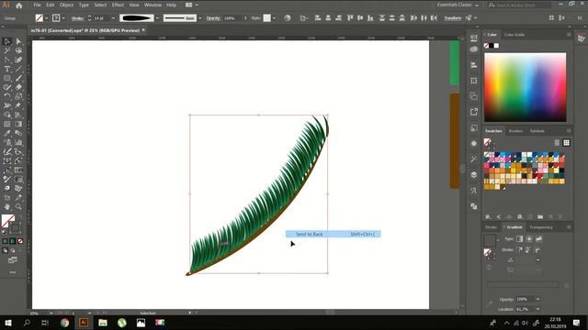Screen dimensions: 588x330
Task: Set paint mode to None in Tools panel
Action: (20, 241)
